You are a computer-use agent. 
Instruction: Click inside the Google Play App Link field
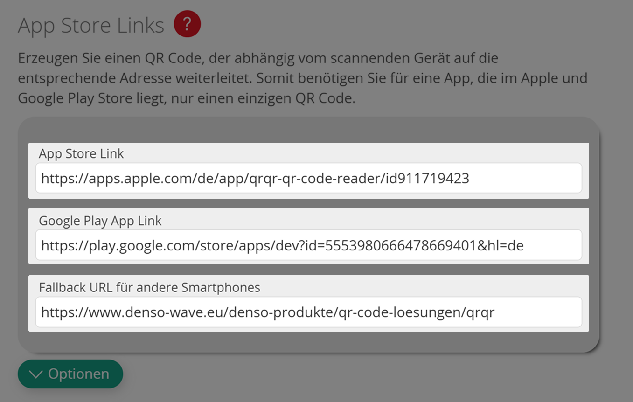[x=308, y=245]
